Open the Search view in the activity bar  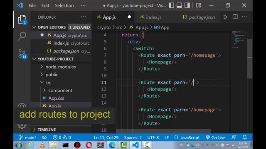22,36
